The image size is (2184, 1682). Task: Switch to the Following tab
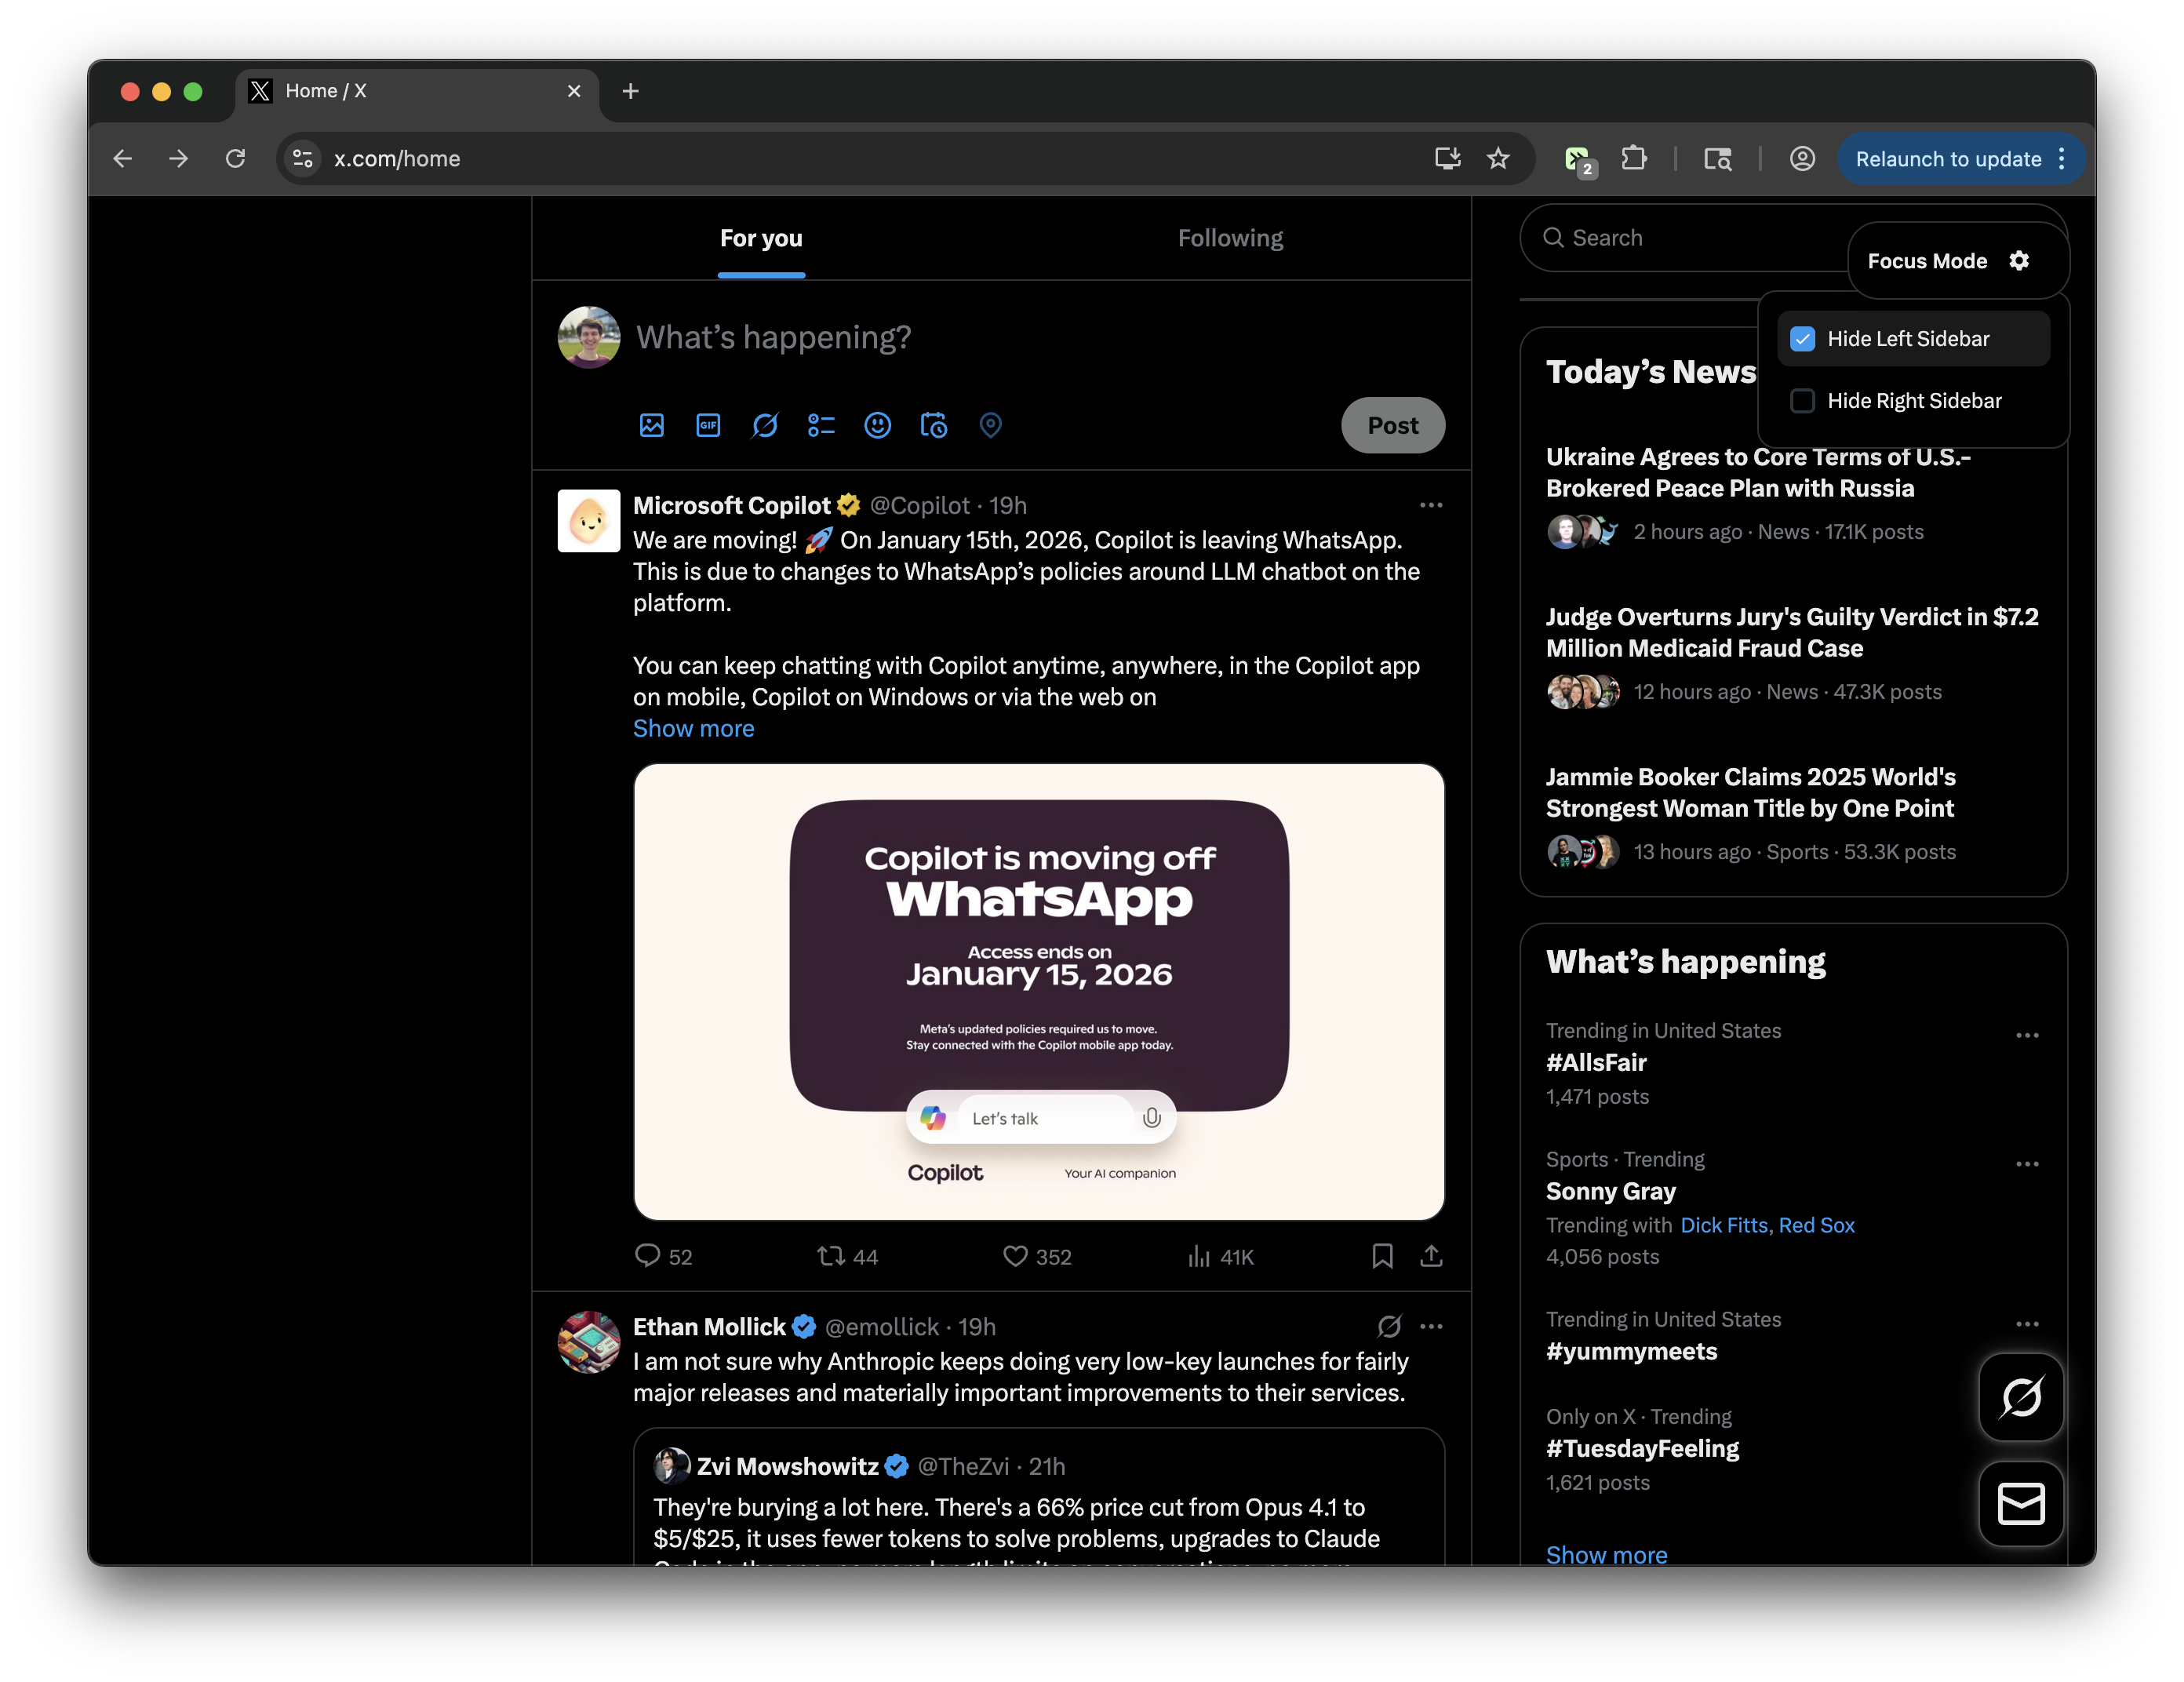tap(1230, 238)
